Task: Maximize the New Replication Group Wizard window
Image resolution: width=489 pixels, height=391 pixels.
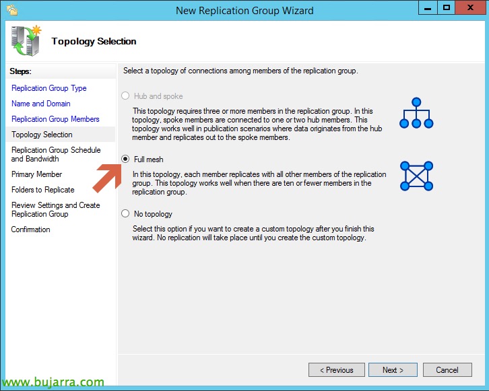Action: [447, 8]
